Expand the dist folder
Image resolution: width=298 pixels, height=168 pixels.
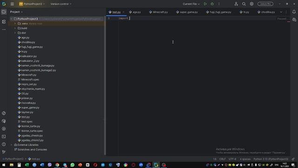pyautogui.click(x=15, y=33)
